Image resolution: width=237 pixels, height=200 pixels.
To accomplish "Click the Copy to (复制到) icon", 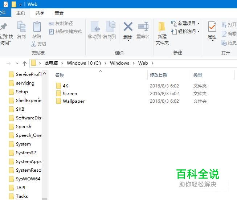I will pyautogui.click(x=110, y=26).
